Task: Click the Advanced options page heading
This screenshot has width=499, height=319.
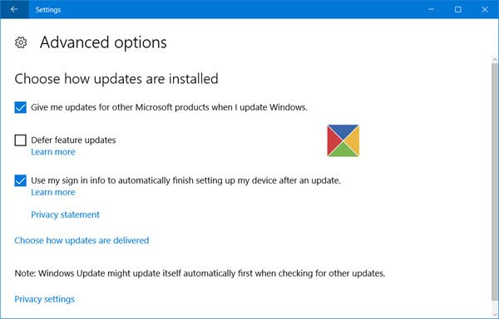Action: click(103, 42)
